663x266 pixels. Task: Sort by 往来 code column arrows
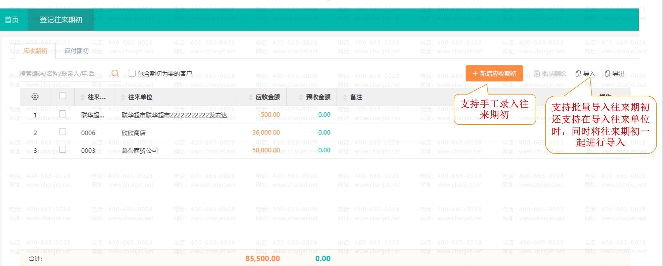[83, 97]
